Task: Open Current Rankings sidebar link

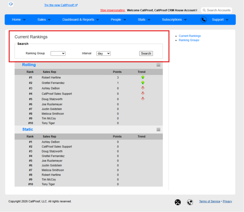Action: [190, 36]
